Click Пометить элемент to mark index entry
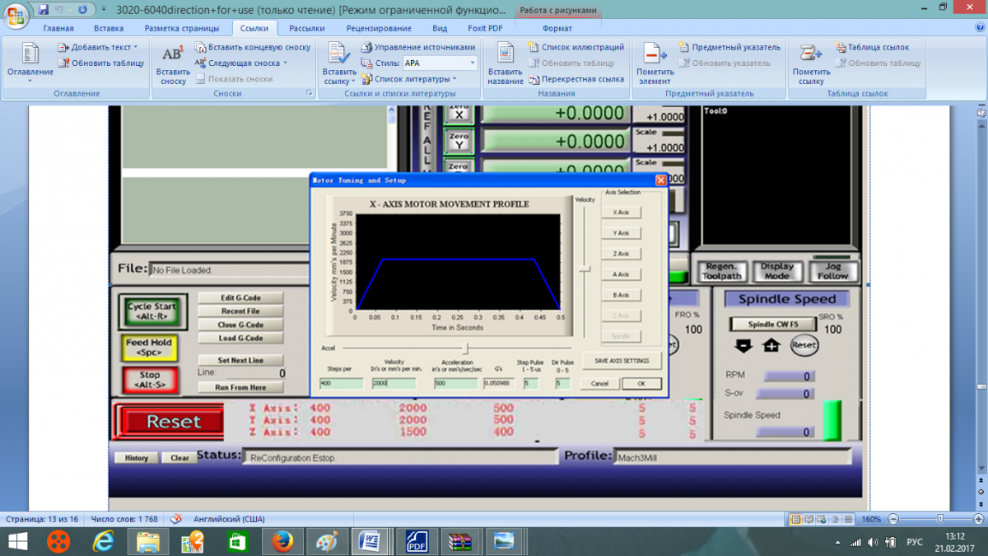The height and width of the screenshot is (556, 988). point(655,64)
